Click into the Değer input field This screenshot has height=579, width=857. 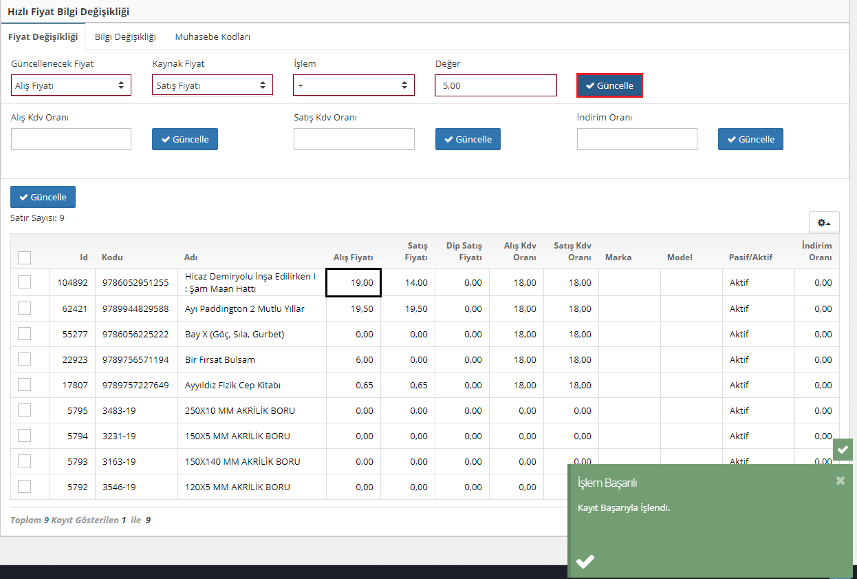coord(495,85)
